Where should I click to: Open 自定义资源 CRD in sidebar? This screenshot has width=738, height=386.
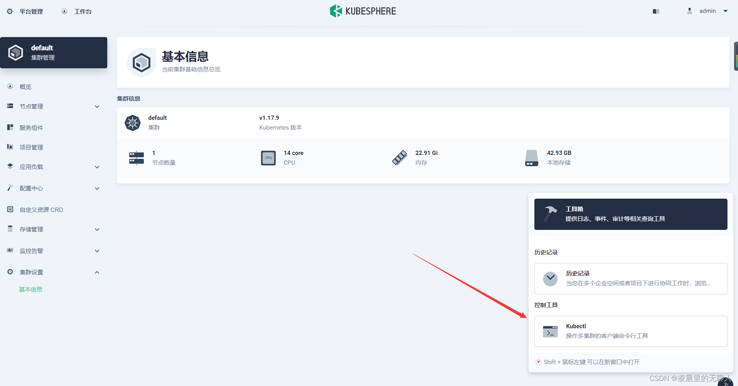[41, 210]
